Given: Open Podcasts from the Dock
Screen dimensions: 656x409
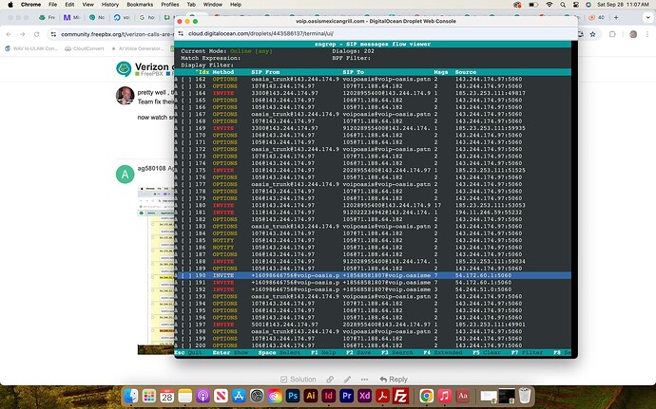Looking at the screenshot, I should pyautogui.click(x=203, y=395).
